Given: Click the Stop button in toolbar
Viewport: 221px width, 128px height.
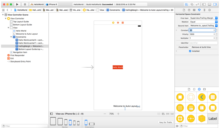Looking at the screenshot, I should [x=25, y=4].
